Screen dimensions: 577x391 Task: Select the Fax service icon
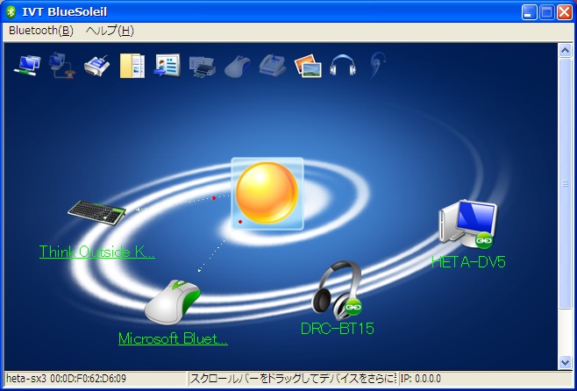pos(273,66)
